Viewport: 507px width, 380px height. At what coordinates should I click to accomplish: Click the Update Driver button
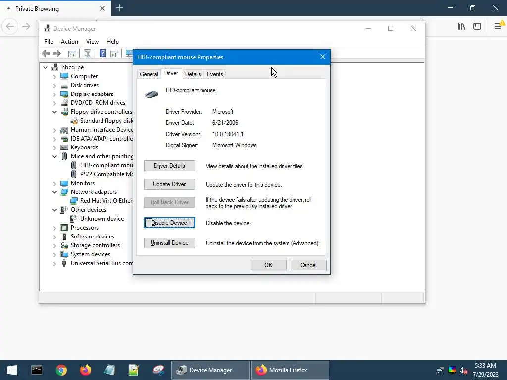169,184
